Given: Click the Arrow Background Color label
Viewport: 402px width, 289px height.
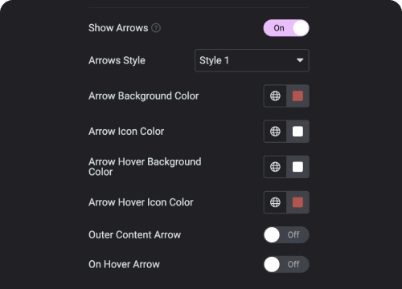Looking at the screenshot, I should 144,96.
